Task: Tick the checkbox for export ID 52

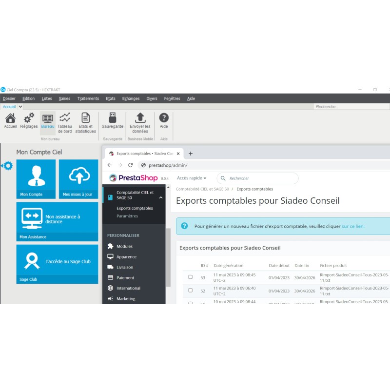Action: (190, 290)
